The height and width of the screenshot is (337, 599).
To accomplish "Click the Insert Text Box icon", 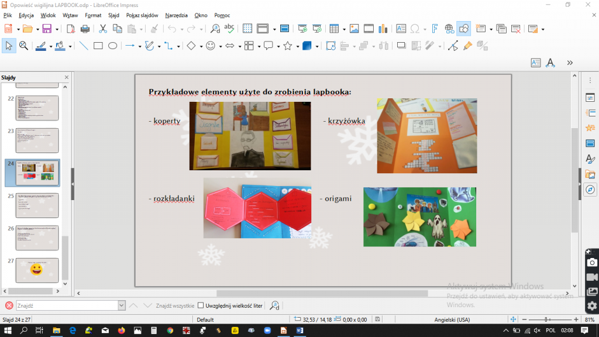I will click(401, 28).
